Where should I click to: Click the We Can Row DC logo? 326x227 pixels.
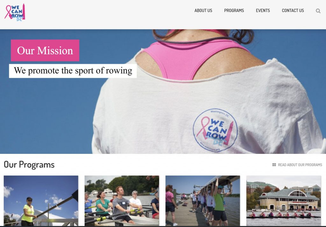(15, 12)
